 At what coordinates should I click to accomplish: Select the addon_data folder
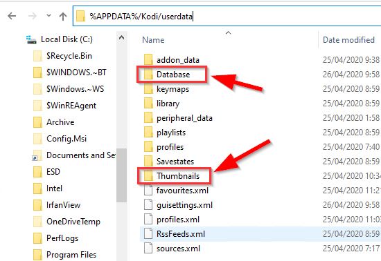point(178,60)
